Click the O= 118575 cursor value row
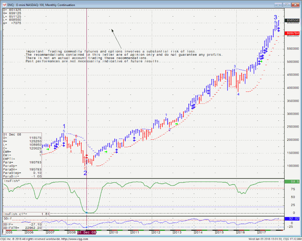Image resolution: width=302 pixels, height=241 pixels. [22, 138]
